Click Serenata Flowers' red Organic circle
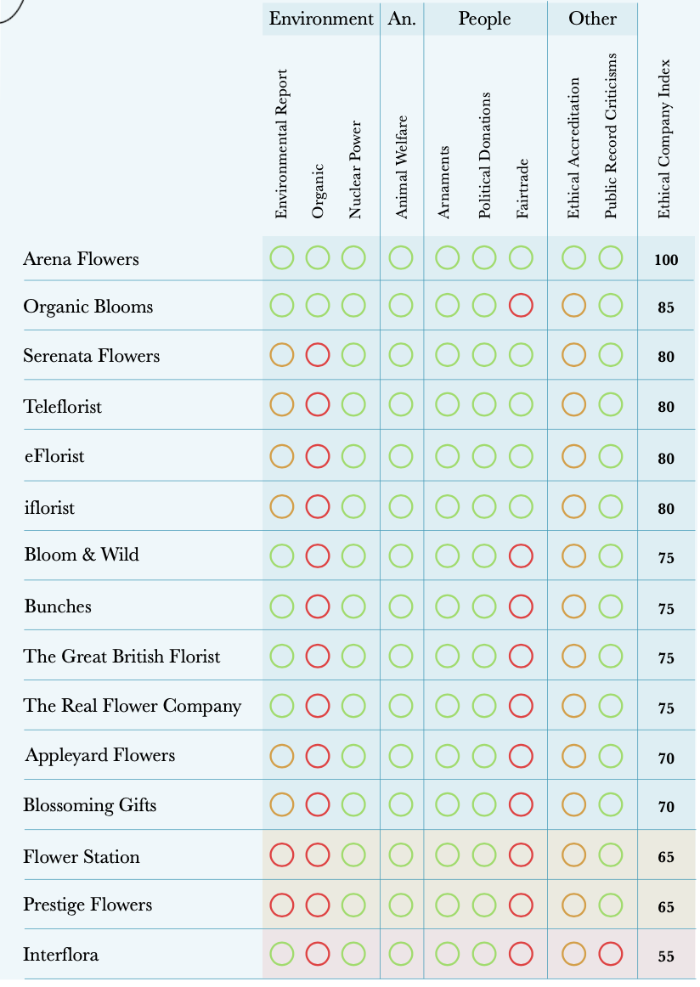700x987 pixels. click(318, 356)
